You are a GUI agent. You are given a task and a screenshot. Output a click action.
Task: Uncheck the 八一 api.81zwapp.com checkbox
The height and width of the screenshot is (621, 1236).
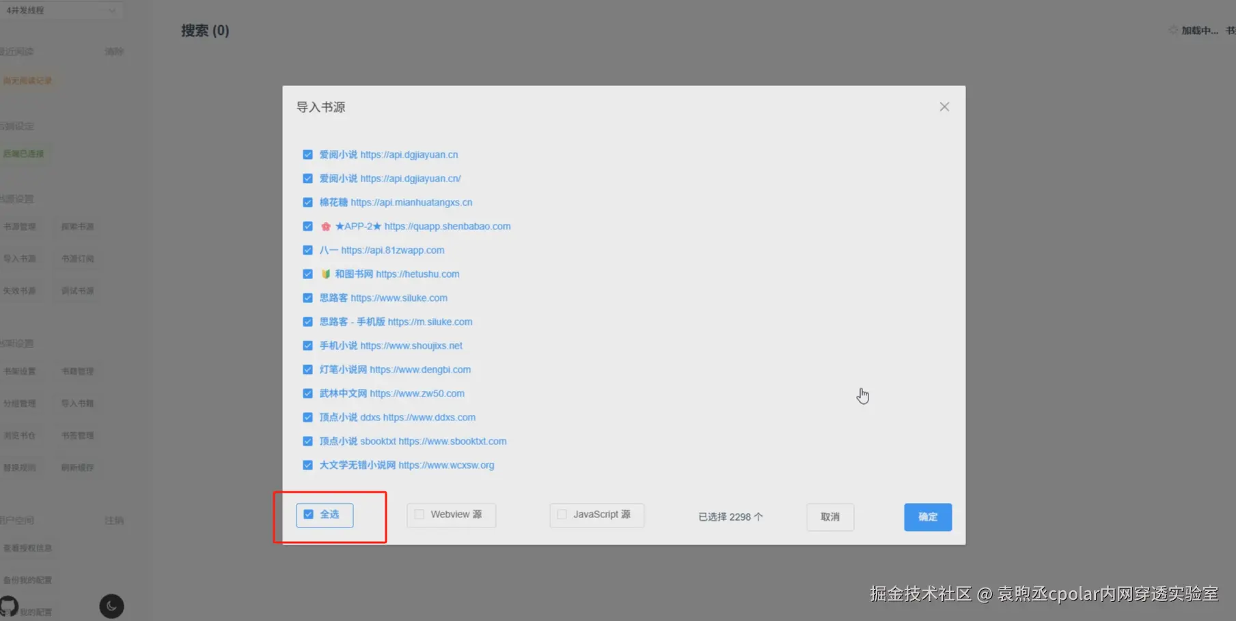(x=307, y=250)
